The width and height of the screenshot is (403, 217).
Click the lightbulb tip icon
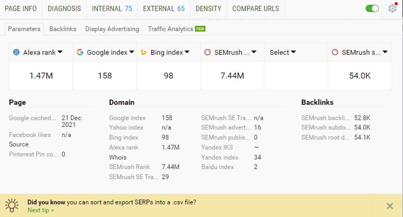click(12, 205)
